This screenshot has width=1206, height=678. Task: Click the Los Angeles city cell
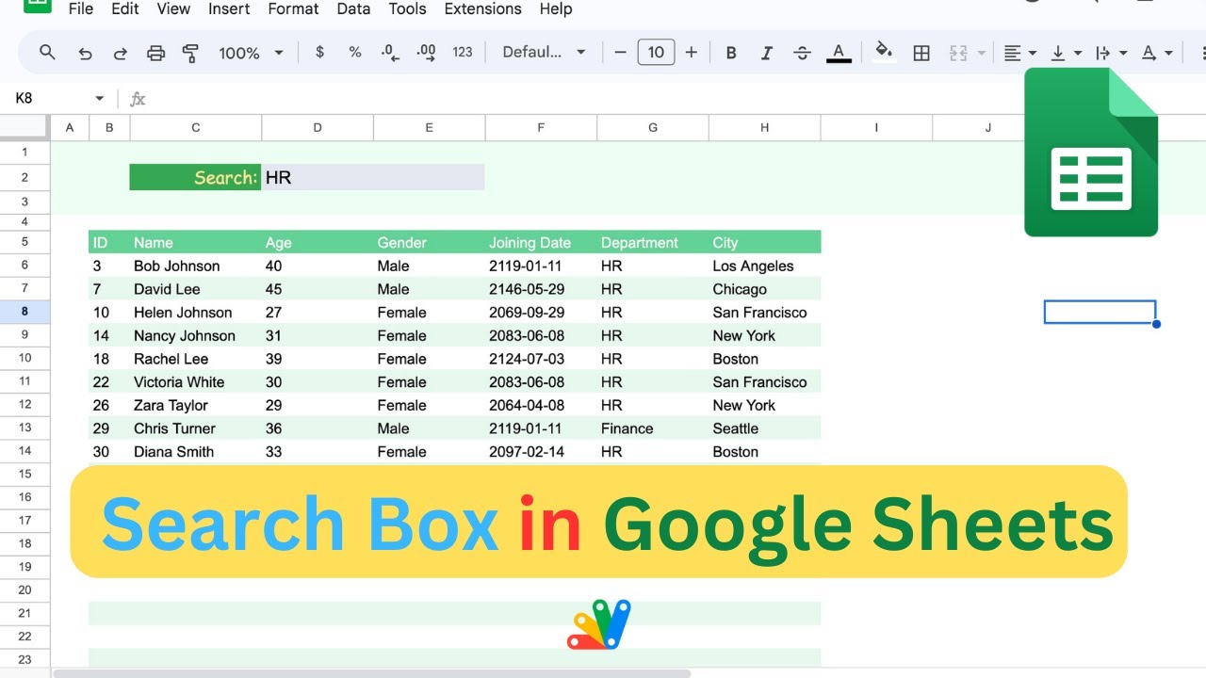click(764, 266)
